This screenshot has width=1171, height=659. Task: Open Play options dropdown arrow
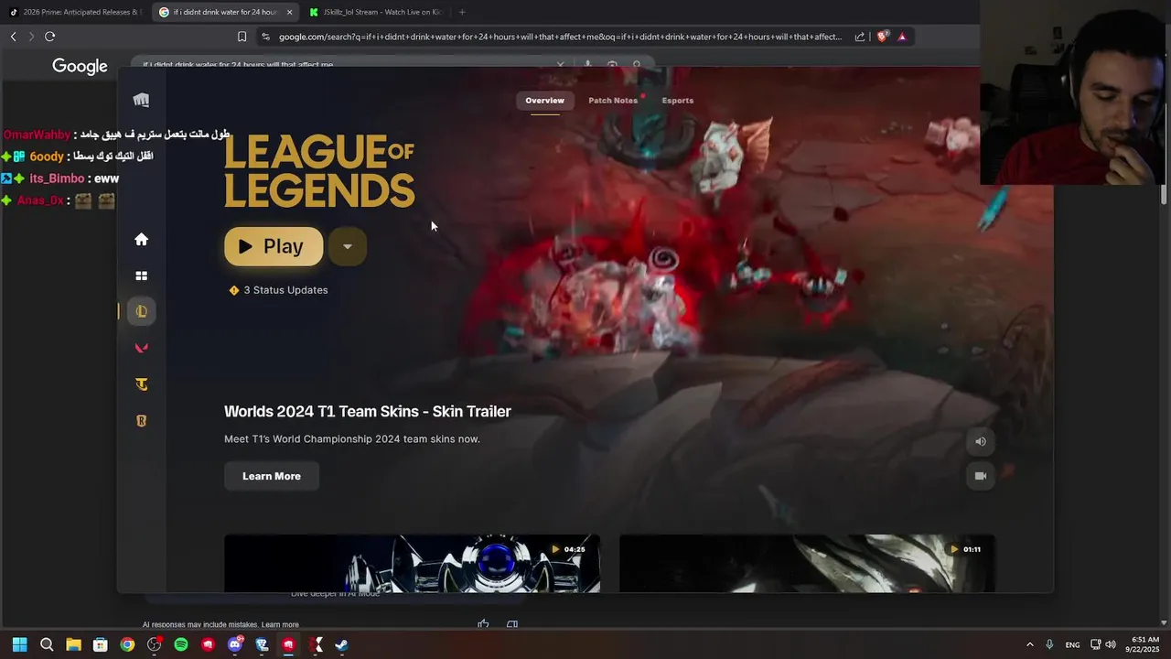point(347,246)
